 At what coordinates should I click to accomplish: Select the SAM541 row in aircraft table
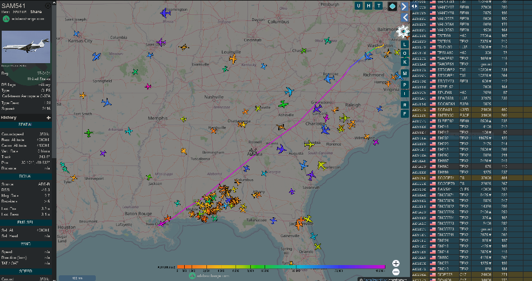point(471,189)
